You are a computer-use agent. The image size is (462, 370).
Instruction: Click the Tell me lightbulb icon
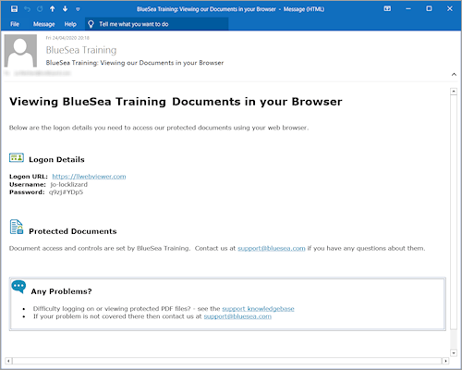pyautogui.click(x=91, y=24)
